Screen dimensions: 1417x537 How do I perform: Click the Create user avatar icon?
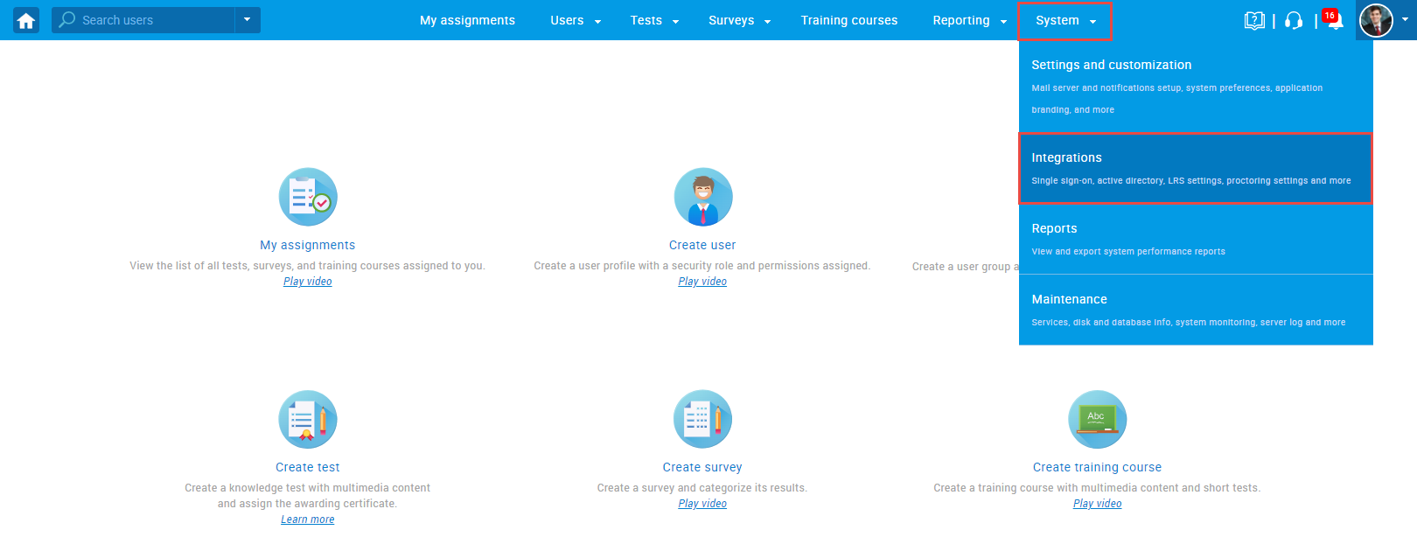[702, 197]
